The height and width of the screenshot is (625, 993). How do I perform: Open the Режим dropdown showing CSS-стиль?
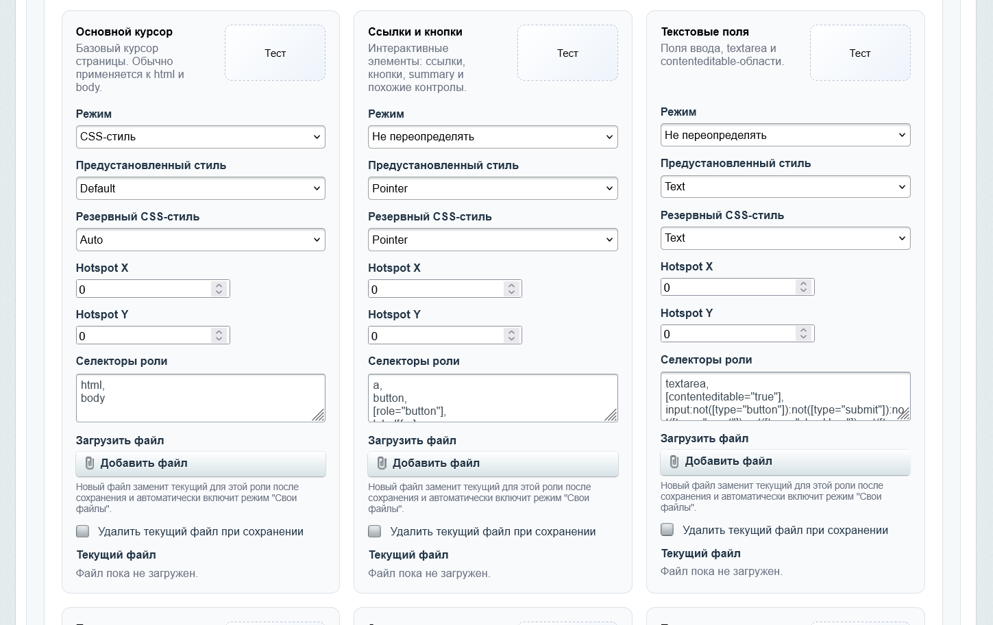click(201, 137)
